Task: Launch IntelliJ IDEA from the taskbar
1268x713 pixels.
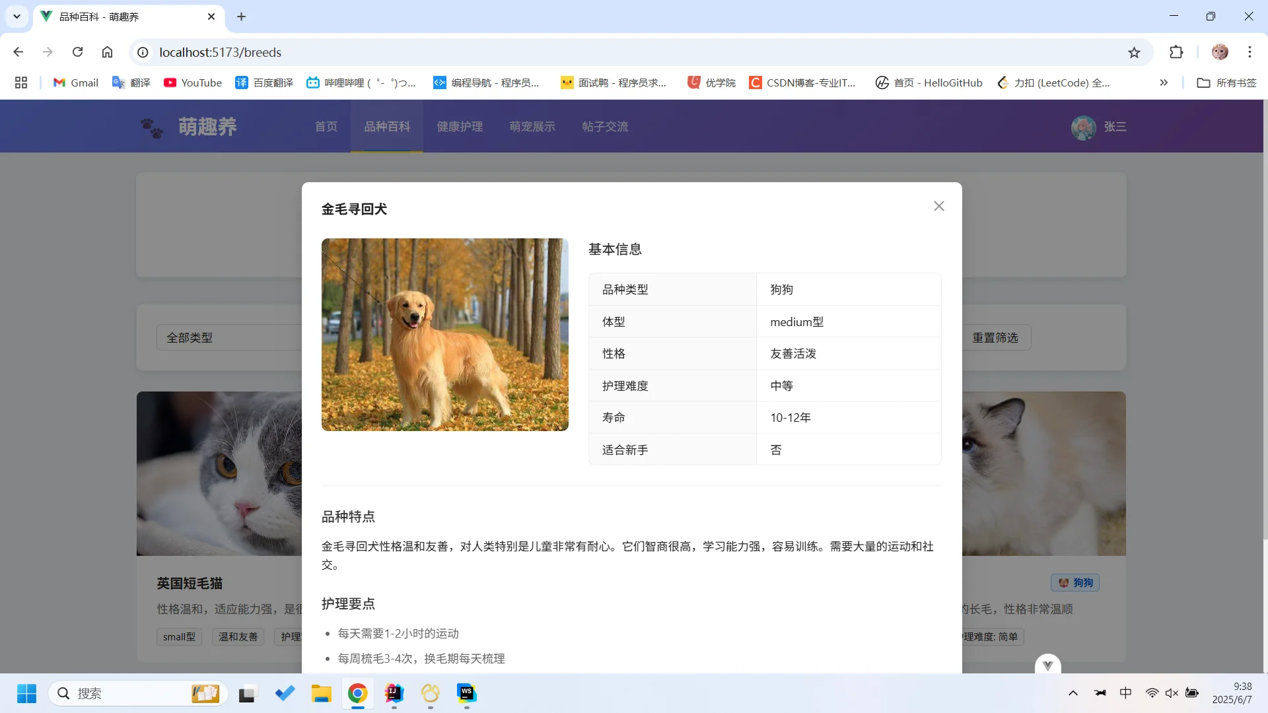Action: pyautogui.click(x=393, y=694)
